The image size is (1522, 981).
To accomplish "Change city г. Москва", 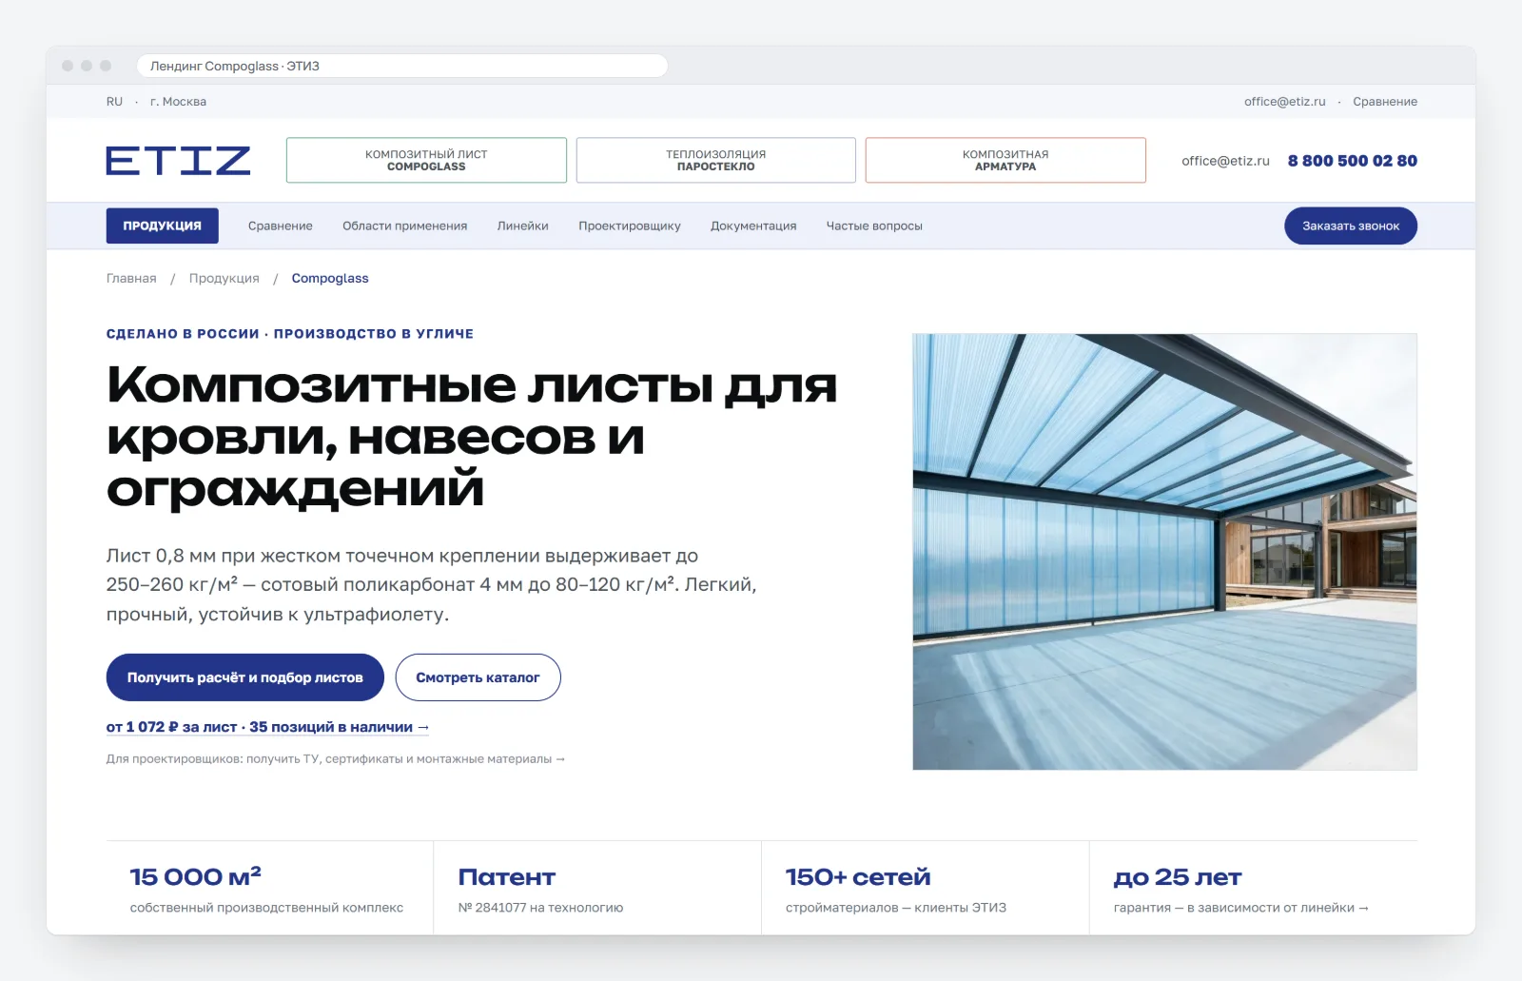I will click(179, 102).
